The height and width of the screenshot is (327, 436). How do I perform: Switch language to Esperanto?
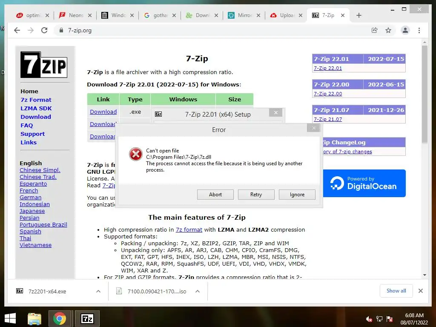(x=33, y=184)
